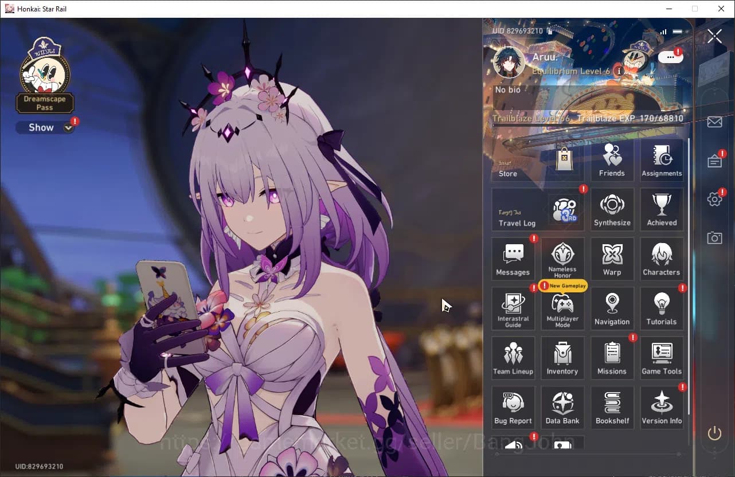Open Version Info
Viewport: 735px width, 477px height.
662,408
